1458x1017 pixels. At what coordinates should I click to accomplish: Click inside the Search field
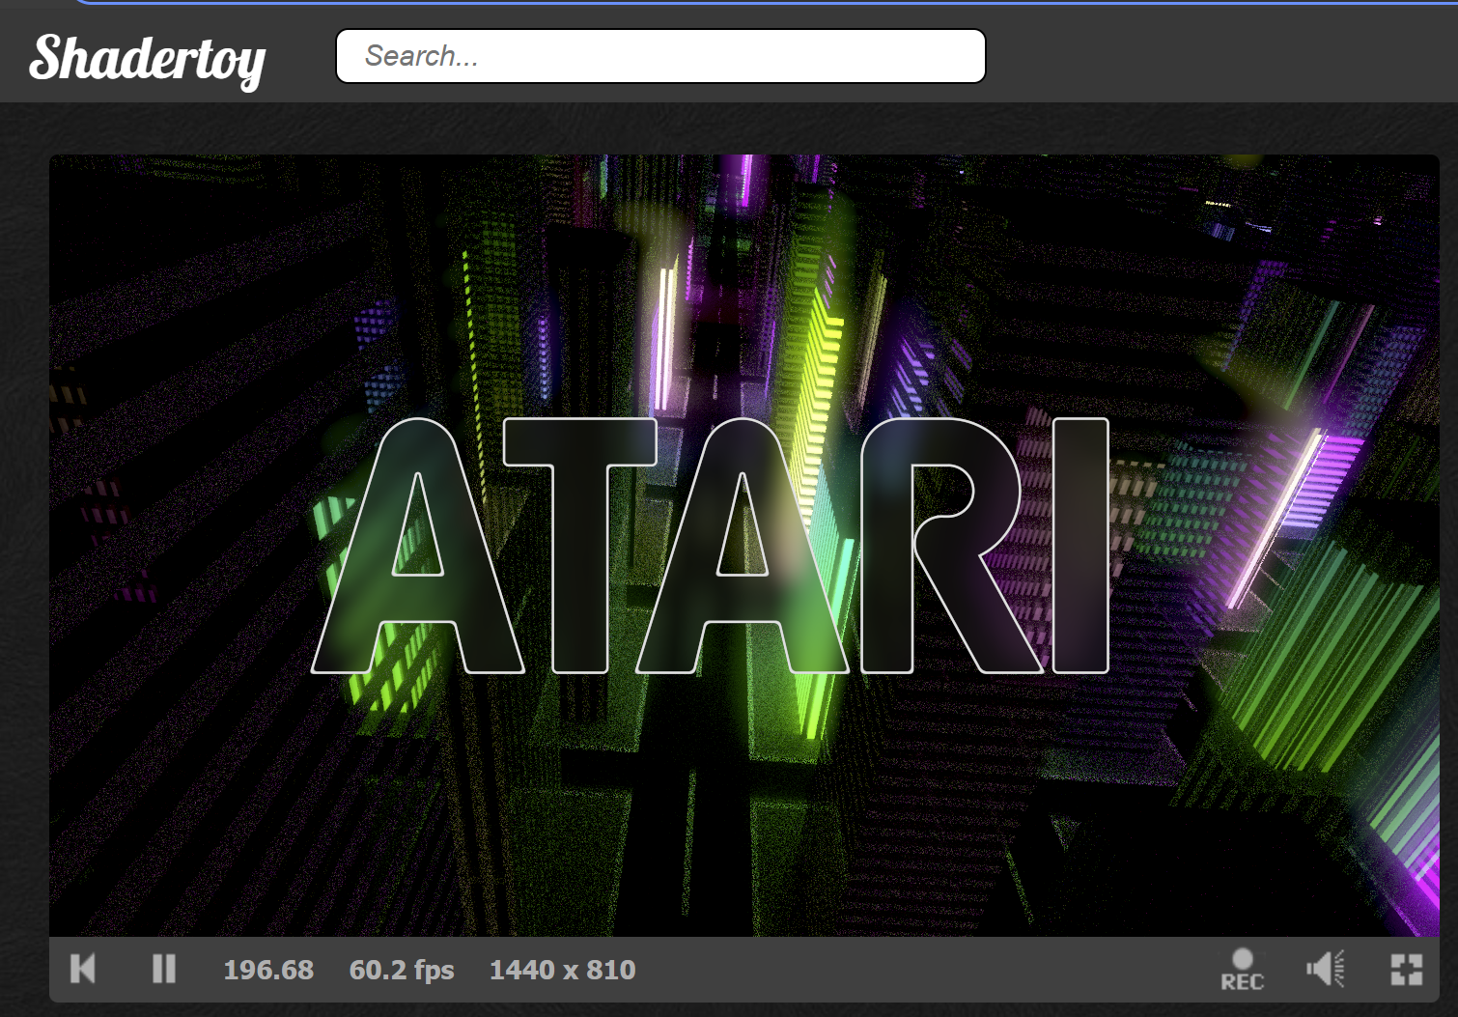(659, 56)
